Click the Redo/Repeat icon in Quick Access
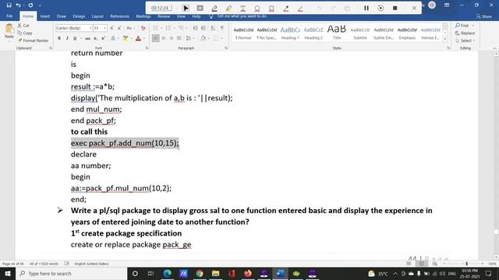This screenshot has height=280, width=499. coord(30,5)
